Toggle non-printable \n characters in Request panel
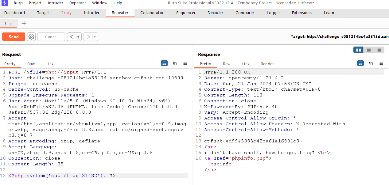 point(175,63)
